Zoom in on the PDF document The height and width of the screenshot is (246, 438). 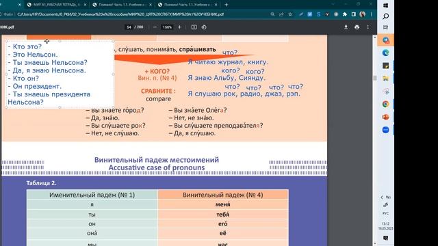tap(179, 27)
